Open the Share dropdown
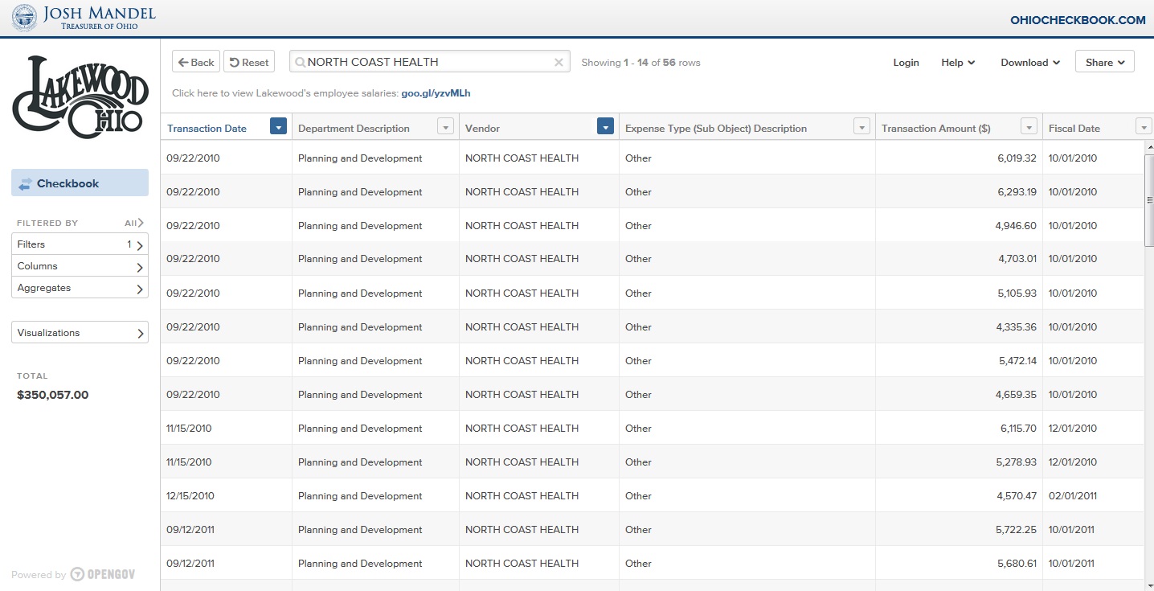The image size is (1154, 591). [1104, 63]
